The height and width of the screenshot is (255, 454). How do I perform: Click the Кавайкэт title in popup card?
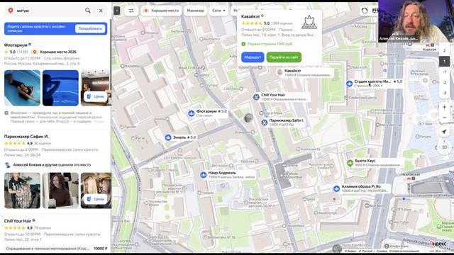click(250, 16)
